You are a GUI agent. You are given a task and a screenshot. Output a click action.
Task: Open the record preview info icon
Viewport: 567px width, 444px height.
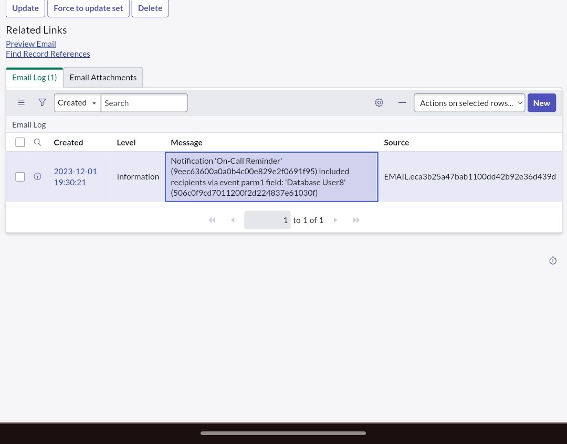(37, 176)
